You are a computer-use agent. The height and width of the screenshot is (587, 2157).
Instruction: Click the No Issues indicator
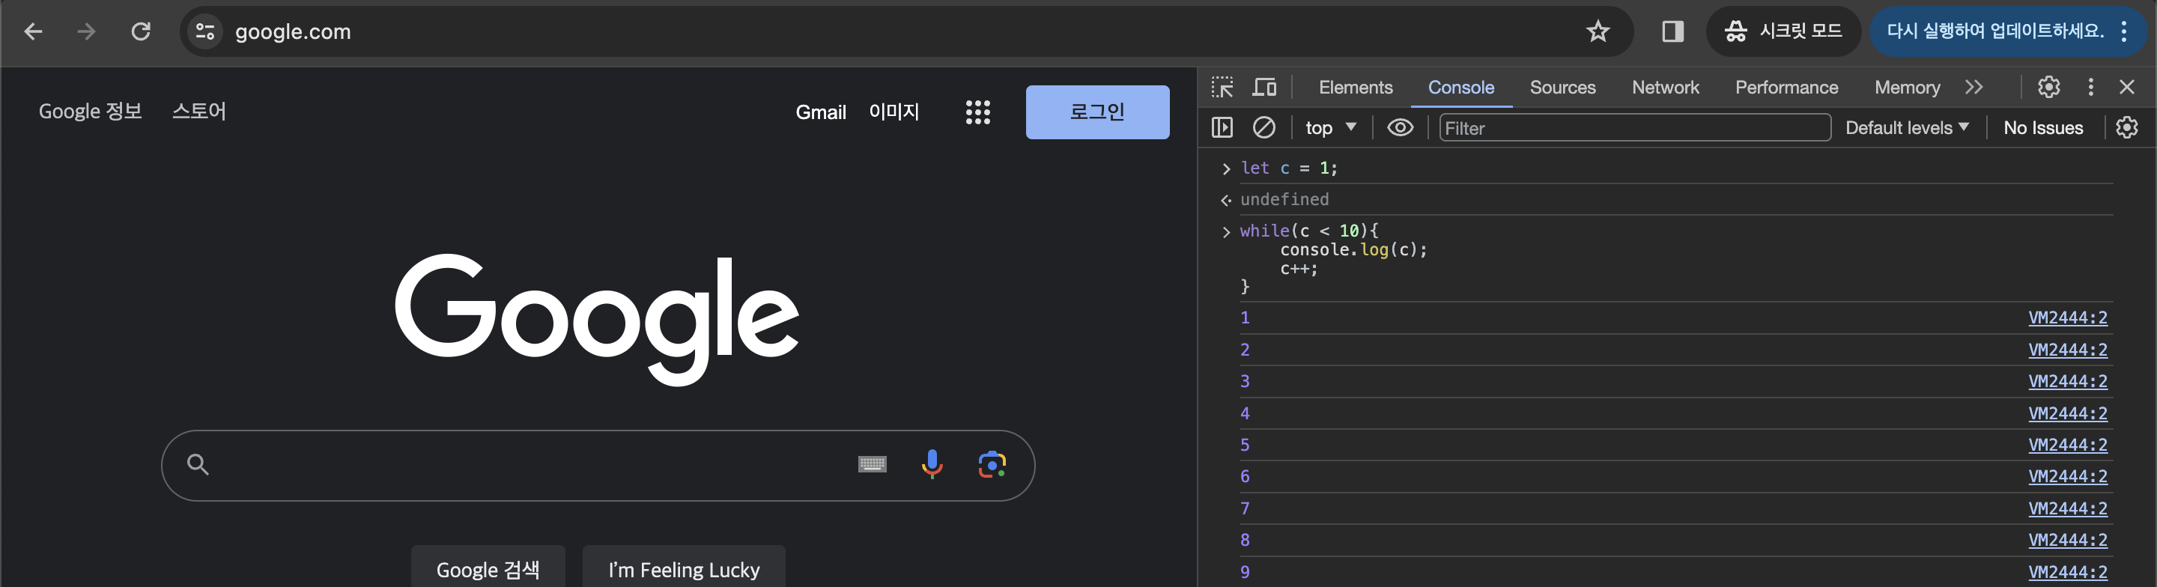click(x=2042, y=127)
